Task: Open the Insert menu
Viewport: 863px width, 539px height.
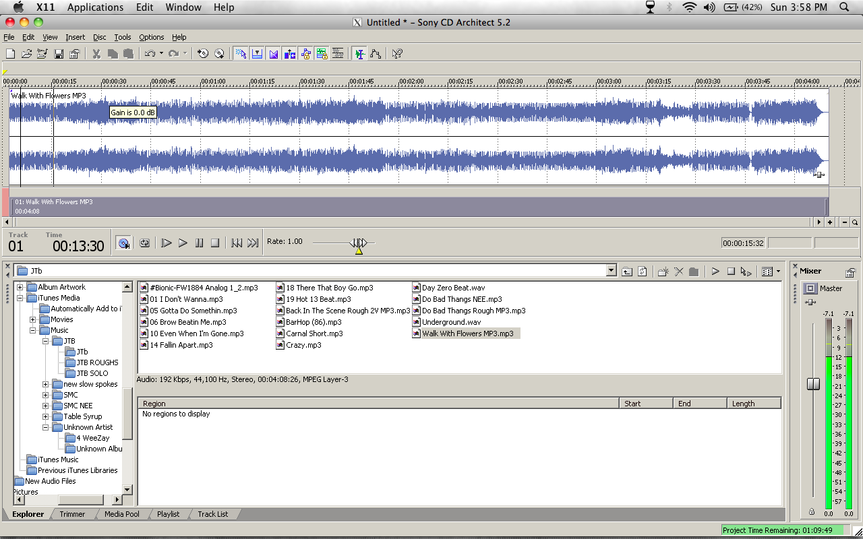Action: click(x=75, y=37)
